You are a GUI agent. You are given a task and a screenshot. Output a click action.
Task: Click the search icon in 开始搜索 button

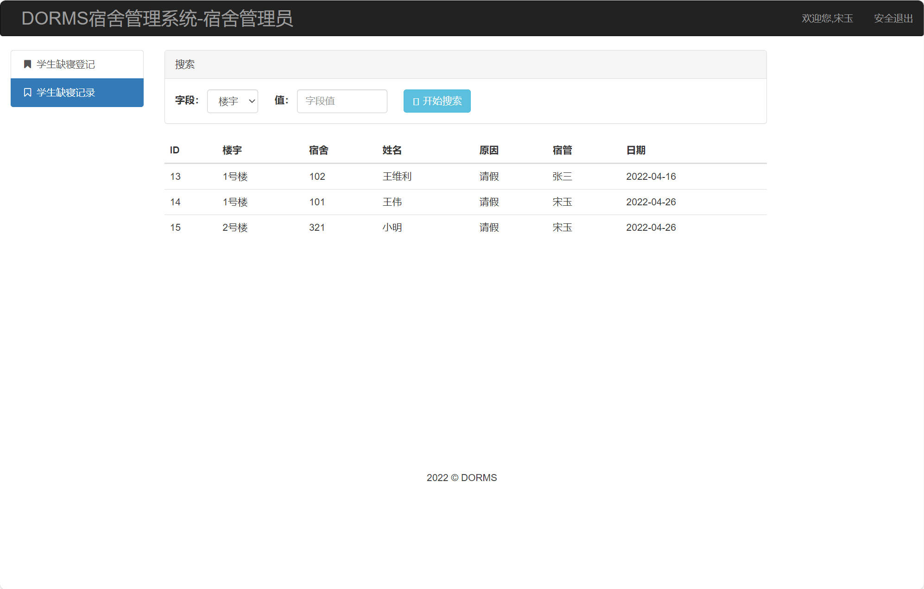tap(416, 101)
